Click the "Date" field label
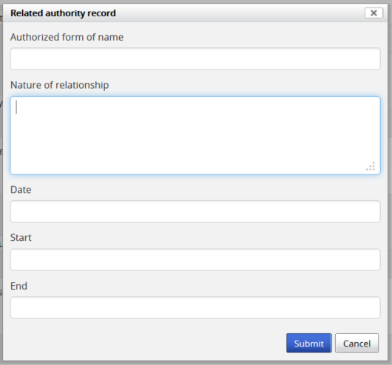Image resolution: width=392 pixels, height=365 pixels. 21,190
